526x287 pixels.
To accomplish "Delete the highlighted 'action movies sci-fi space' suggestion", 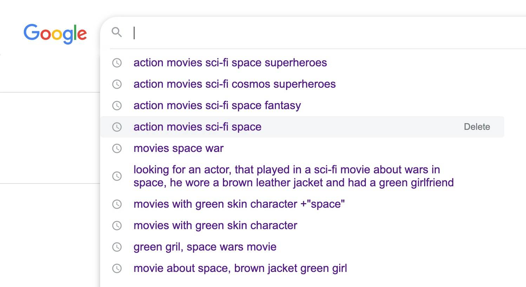I will point(477,127).
